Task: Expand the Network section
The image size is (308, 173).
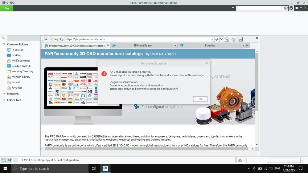Action: (4, 94)
